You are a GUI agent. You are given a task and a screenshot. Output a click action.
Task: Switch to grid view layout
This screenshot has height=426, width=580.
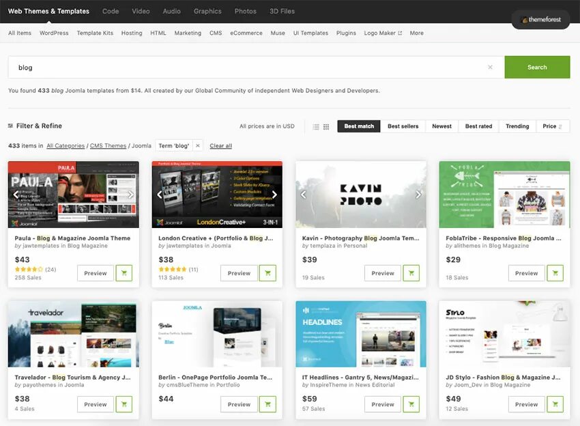tap(326, 126)
